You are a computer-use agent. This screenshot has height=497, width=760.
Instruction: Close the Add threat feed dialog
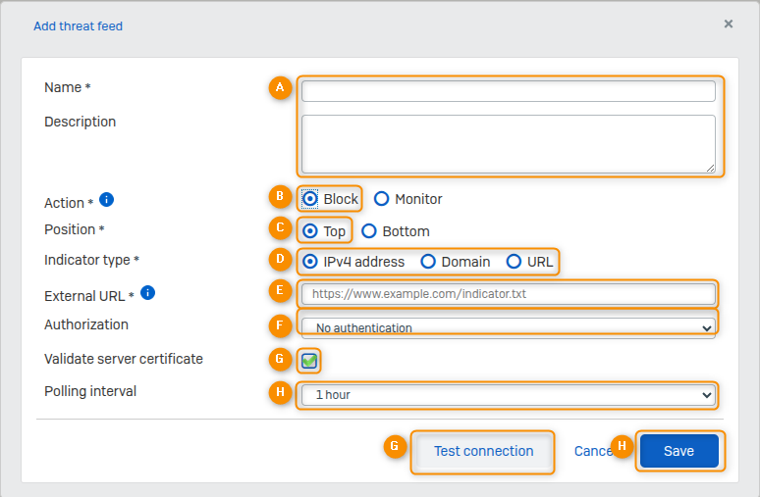click(x=729, y=24)
